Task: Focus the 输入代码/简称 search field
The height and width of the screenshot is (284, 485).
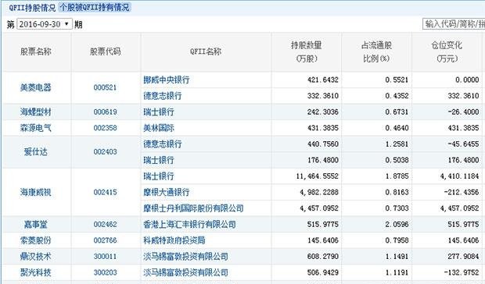Action: tap(454, 24)
